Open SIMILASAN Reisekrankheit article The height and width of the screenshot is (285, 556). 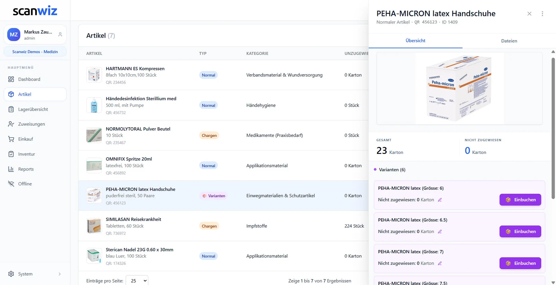[x=133, y=219]
